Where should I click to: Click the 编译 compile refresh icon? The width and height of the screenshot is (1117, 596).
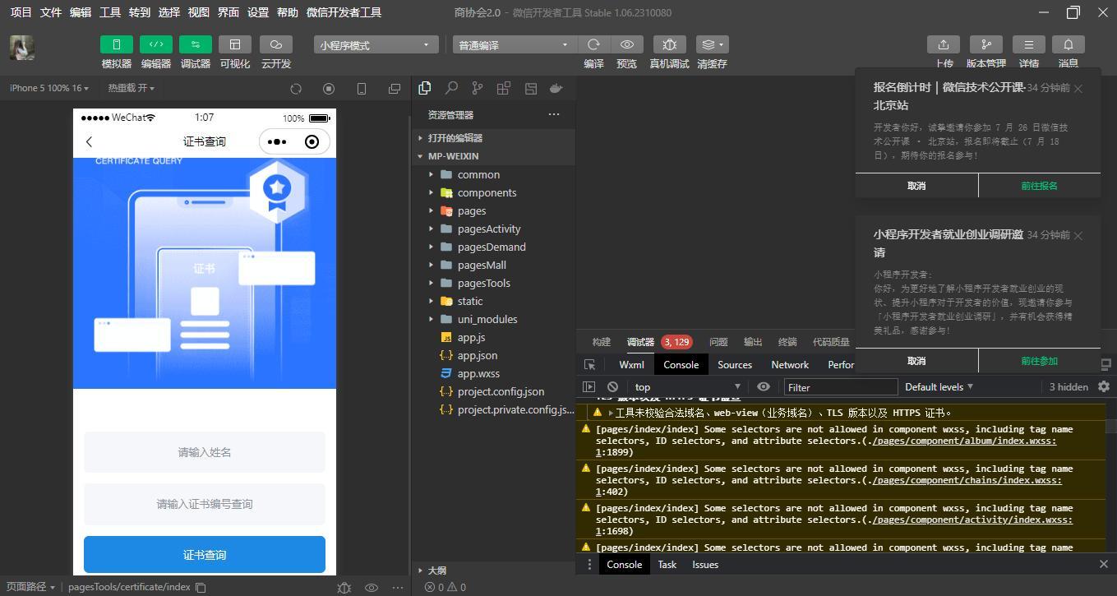pos(593,44)
